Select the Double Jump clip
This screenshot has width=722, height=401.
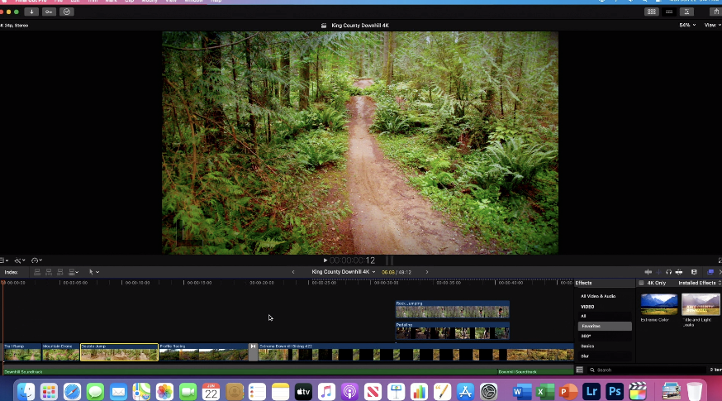point(119,352)
